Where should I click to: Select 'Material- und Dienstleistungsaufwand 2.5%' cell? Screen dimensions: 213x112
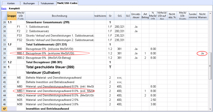(60, 100)
